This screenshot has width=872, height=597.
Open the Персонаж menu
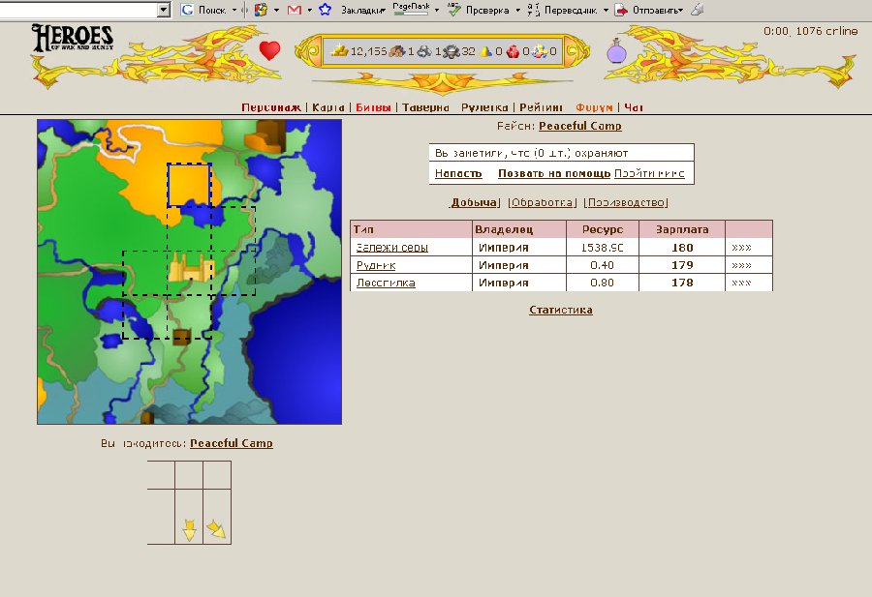click(x=271, y=107)
